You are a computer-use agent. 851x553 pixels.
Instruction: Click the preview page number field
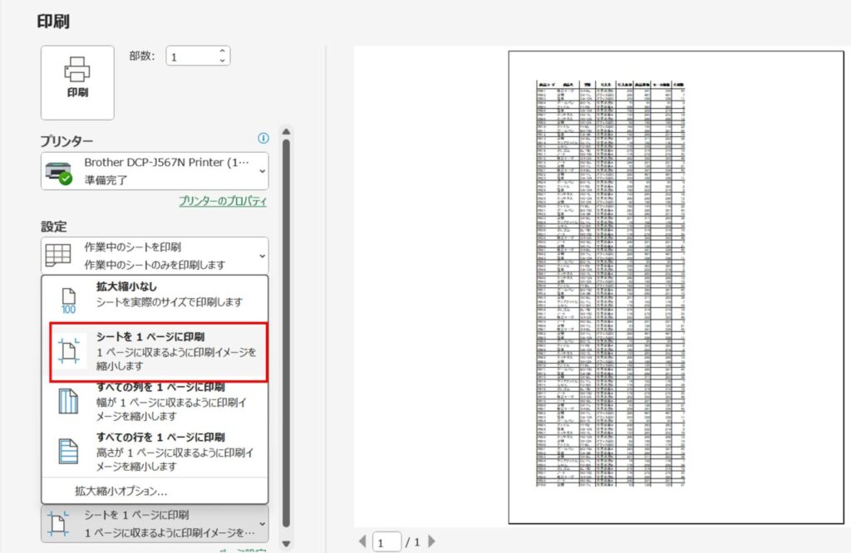pyautogui.click(x=387, y=541)
